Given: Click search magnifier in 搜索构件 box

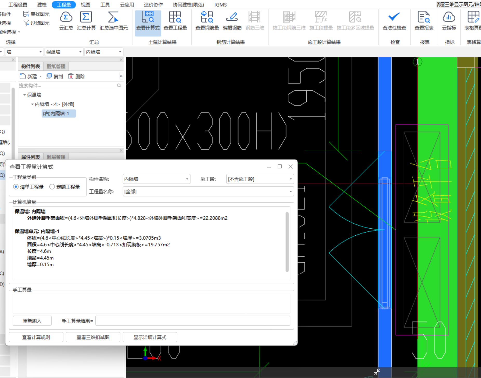Looking at the screenshot, I should [119, 85].
